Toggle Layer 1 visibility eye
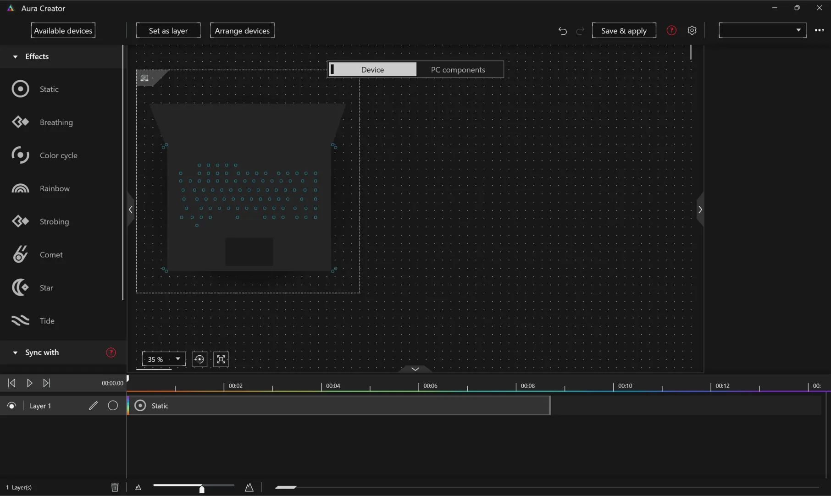Viewport: 831px width, 496px height. coord(12,406)
